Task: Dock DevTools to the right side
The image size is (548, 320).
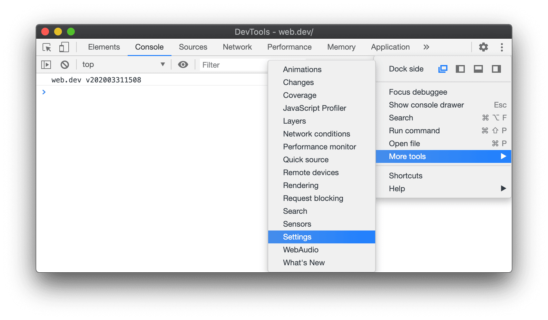Action: [496, 69]
